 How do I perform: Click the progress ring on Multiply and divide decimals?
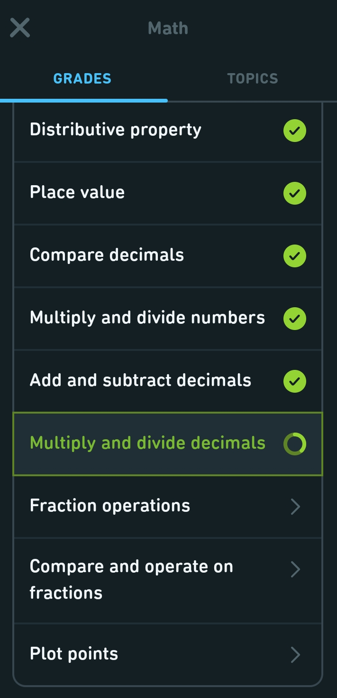294,443
